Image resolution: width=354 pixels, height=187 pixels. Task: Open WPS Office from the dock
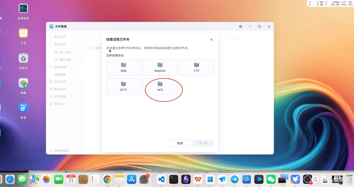point(198,179)
